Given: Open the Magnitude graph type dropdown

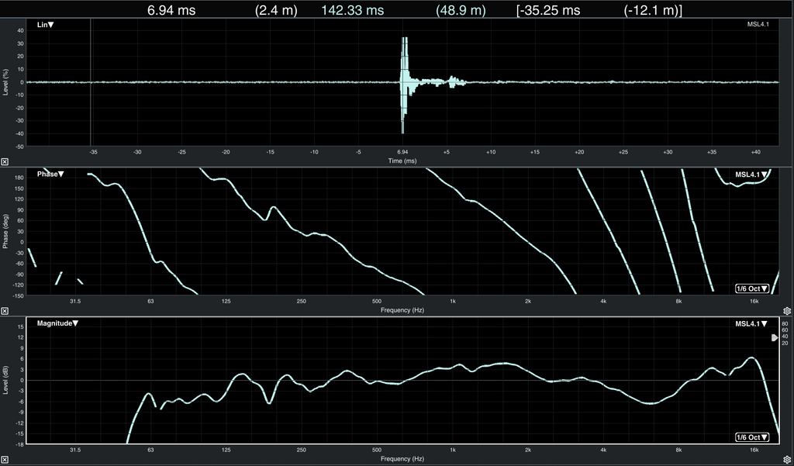Looking at the screenshot, I should coord(57,323).
